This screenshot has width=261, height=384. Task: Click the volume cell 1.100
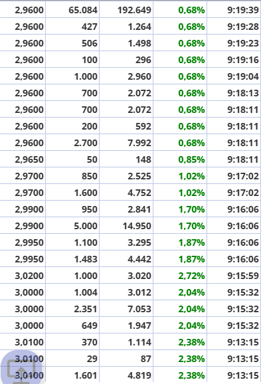point(72,242)
